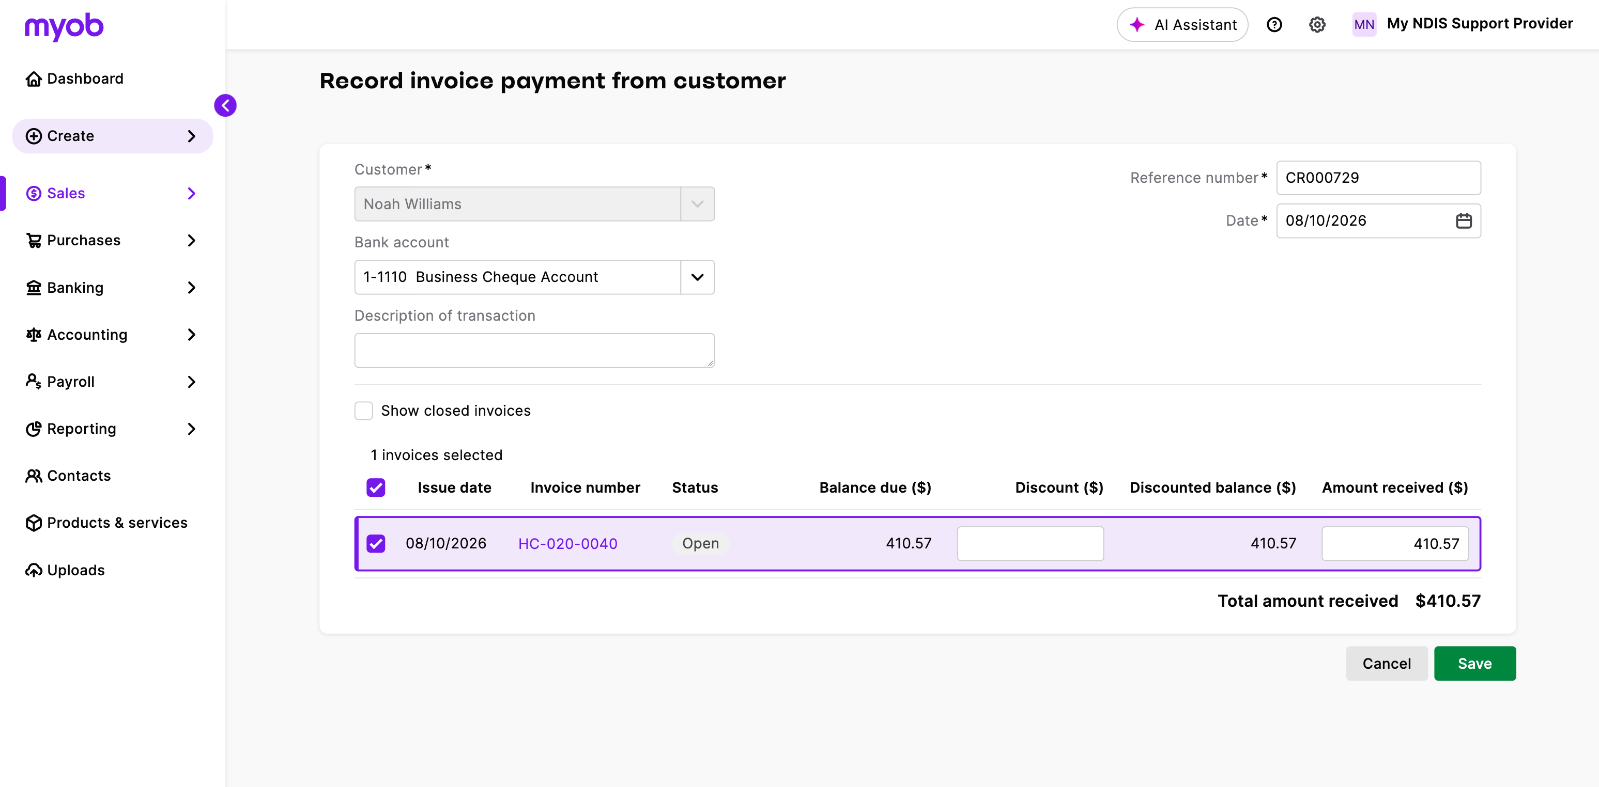Open Products & services in sidebar

pos(117,523)
